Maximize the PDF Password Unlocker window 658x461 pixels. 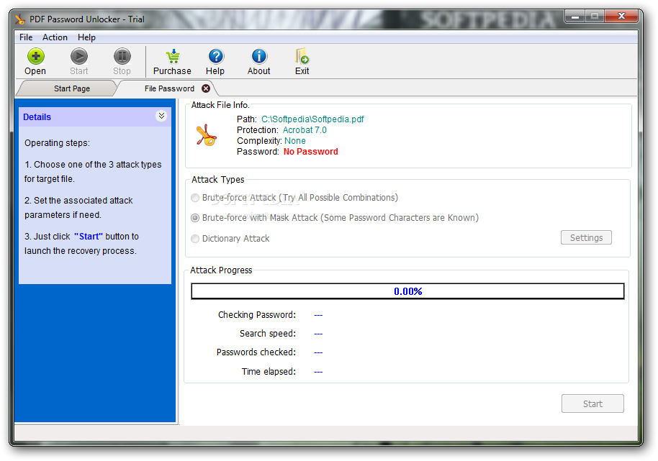tap(595, 17)
